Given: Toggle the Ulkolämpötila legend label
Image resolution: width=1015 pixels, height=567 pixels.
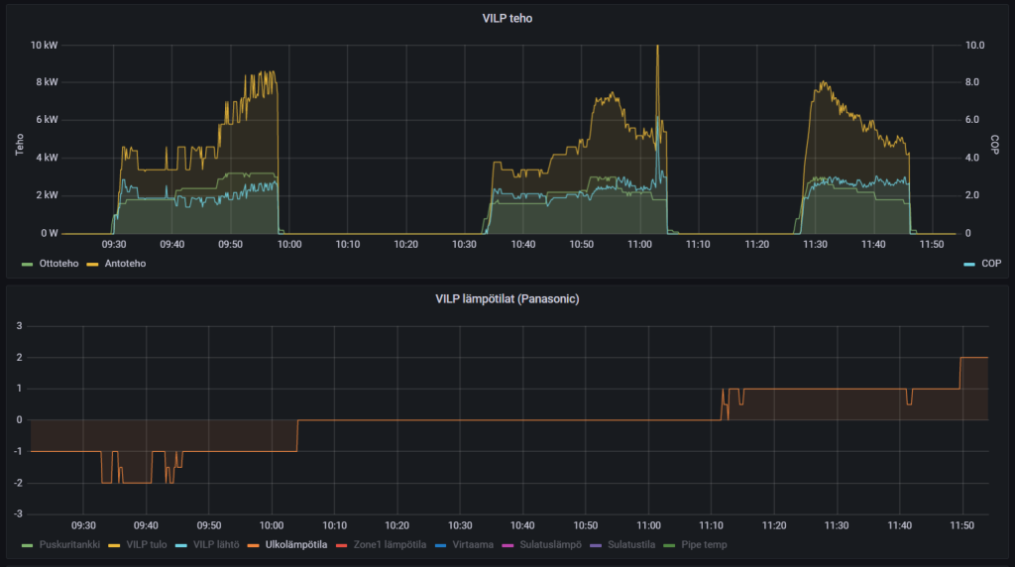Looking at the screenshot, I should tap(296, 544).
